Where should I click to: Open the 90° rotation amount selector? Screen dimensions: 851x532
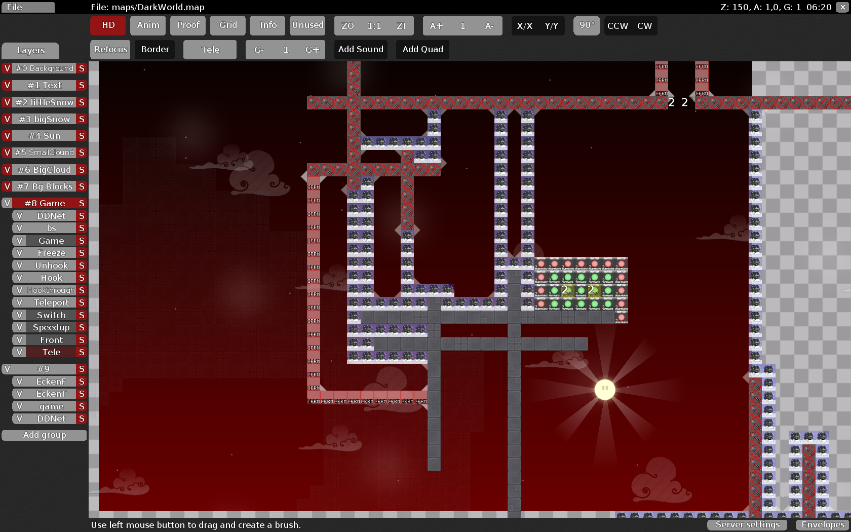pyautogui.click(x=587, y=25)
